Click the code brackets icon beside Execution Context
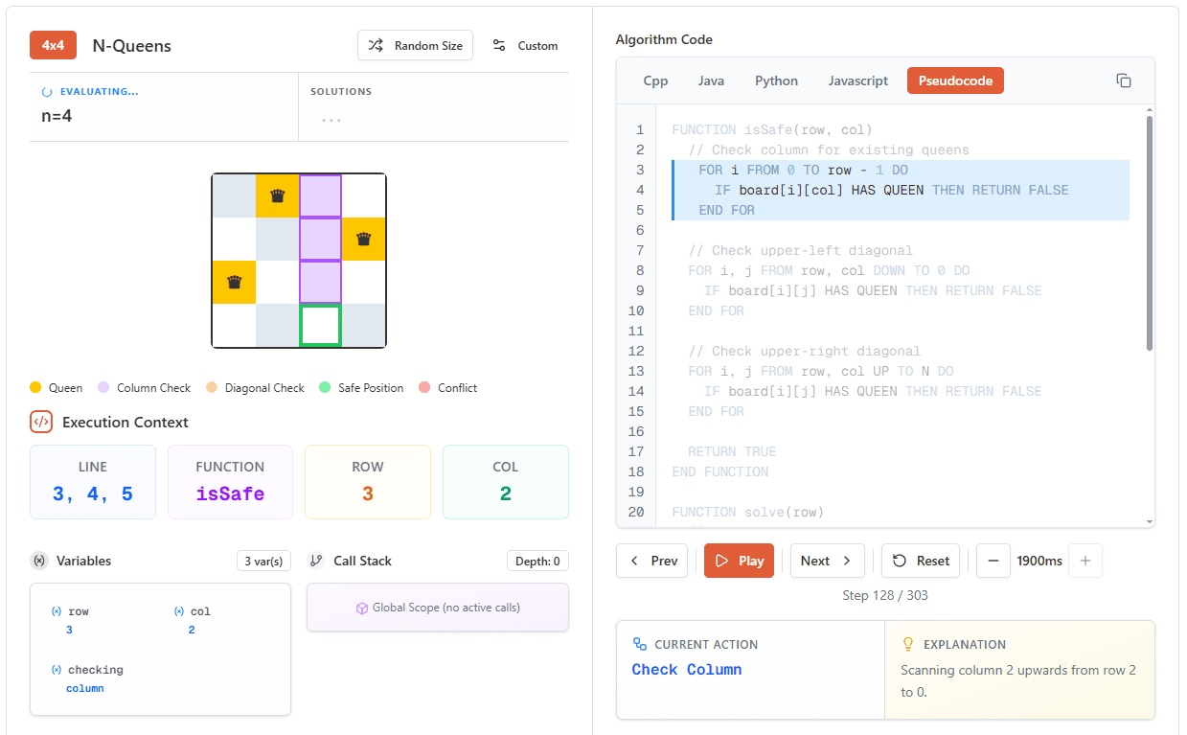Image resolution: width=1187 pixels, height=735 pixels. coord(39,422)
